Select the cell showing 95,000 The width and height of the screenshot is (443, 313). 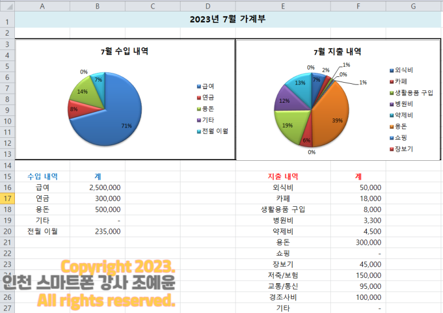click(x=358, y=287)
